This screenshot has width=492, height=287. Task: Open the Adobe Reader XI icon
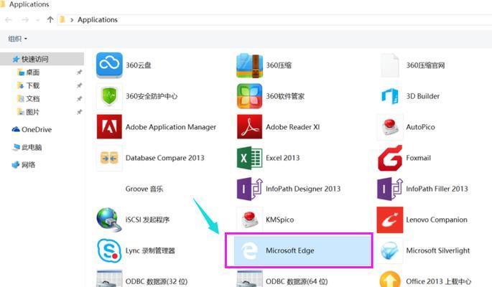[249, 127]
